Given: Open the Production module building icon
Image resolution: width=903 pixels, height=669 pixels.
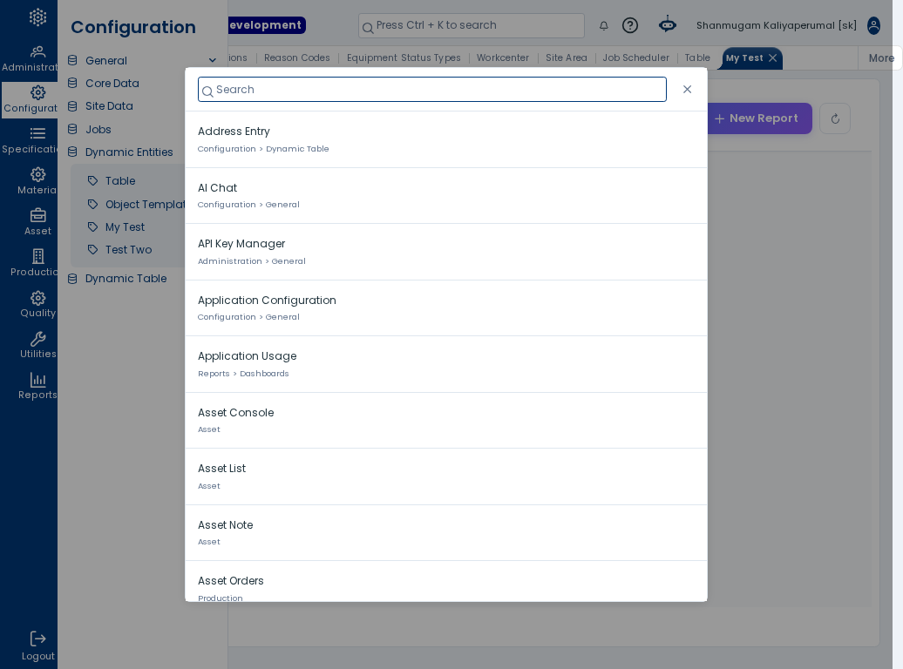Looking at the screenshot, I should 38,256.
